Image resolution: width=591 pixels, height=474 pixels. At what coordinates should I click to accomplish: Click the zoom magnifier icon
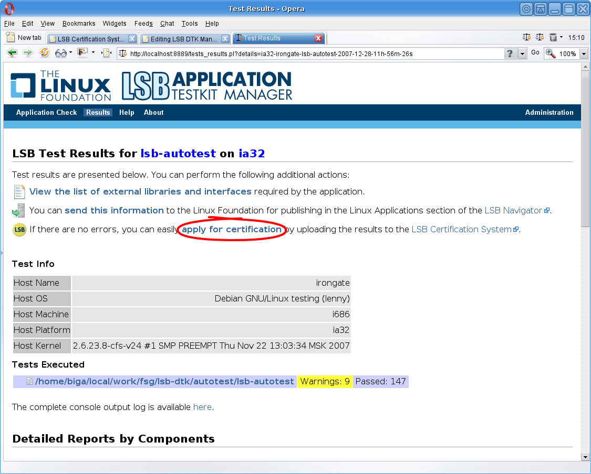[551, 53]
